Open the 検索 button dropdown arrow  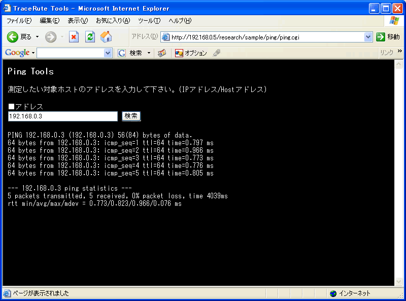(149, 53)
